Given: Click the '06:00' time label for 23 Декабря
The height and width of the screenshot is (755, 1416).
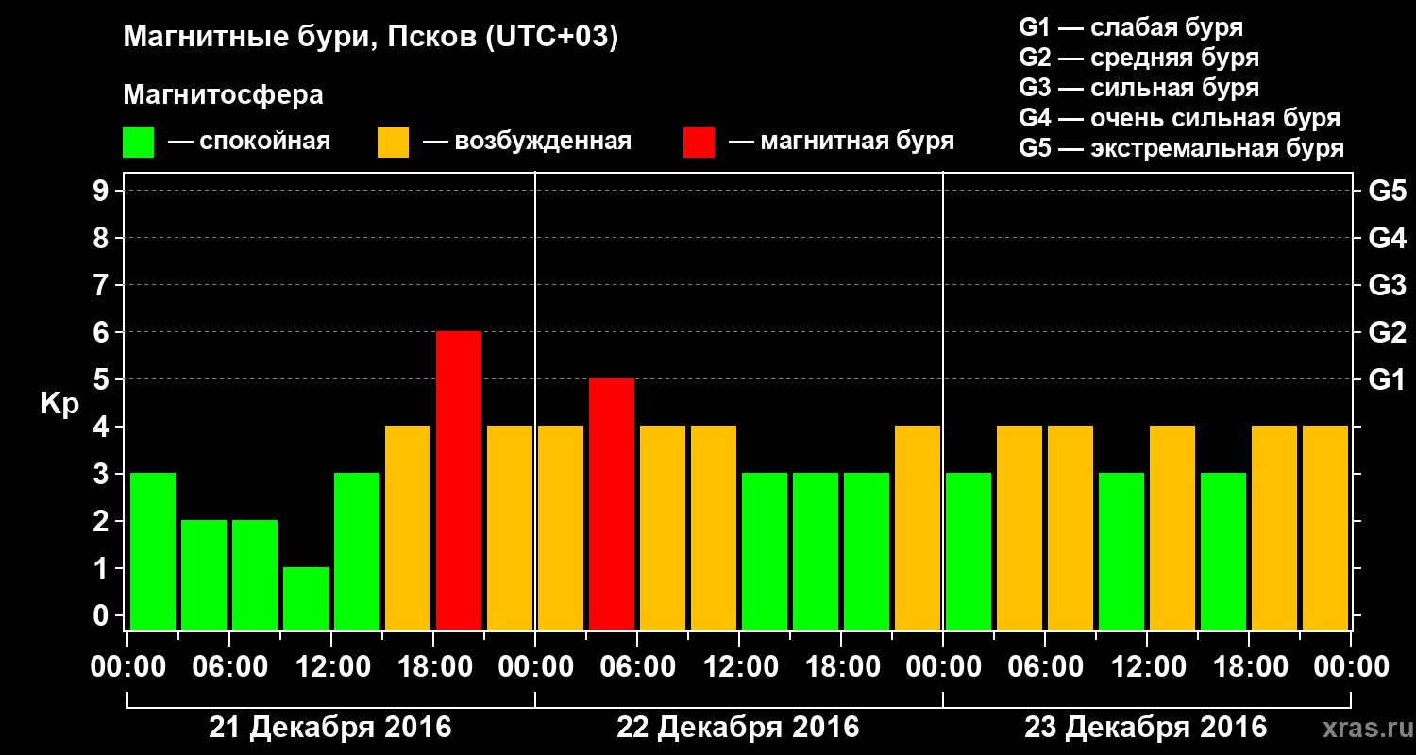Looking at the screenshot, I should pyautogui.click(x=1045, y=667).
